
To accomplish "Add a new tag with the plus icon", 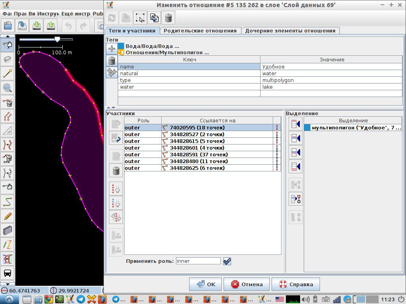I will (112, 49).
